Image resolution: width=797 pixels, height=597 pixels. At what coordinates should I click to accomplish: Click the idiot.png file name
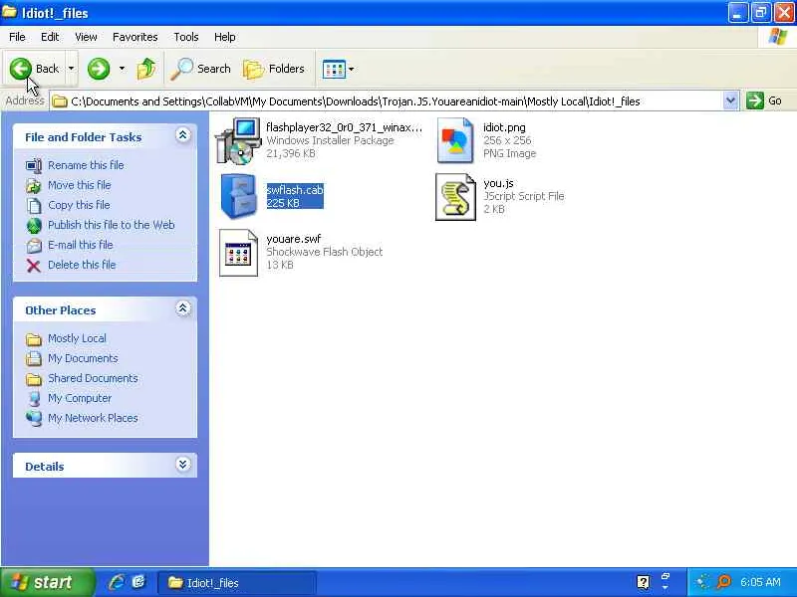click(504, 127)
